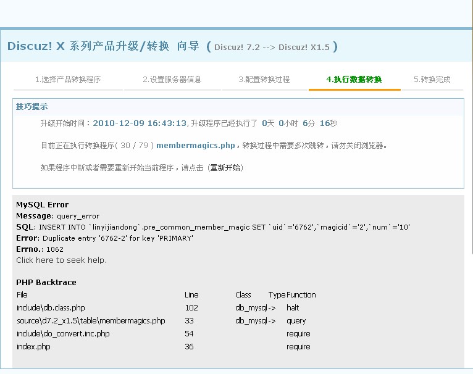Click the source\d7.2_x1.5\table\membermagics.php entry
473x374 pixels.
(x=91, y=320)
